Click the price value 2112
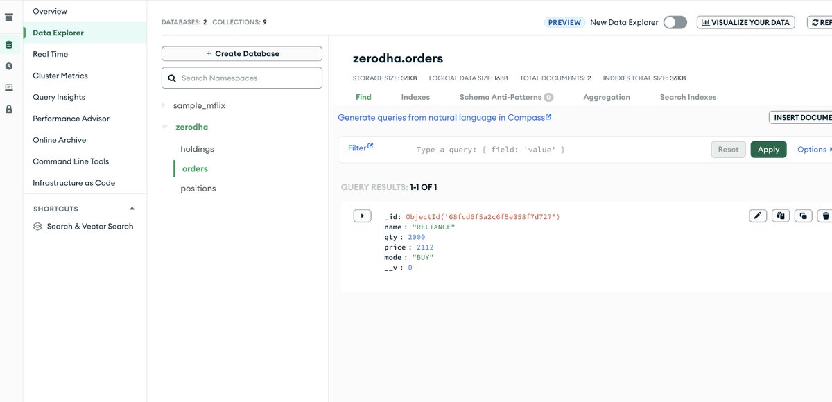Image resolution: width=832 pixels, height=402 pixels. click(425, 247)
